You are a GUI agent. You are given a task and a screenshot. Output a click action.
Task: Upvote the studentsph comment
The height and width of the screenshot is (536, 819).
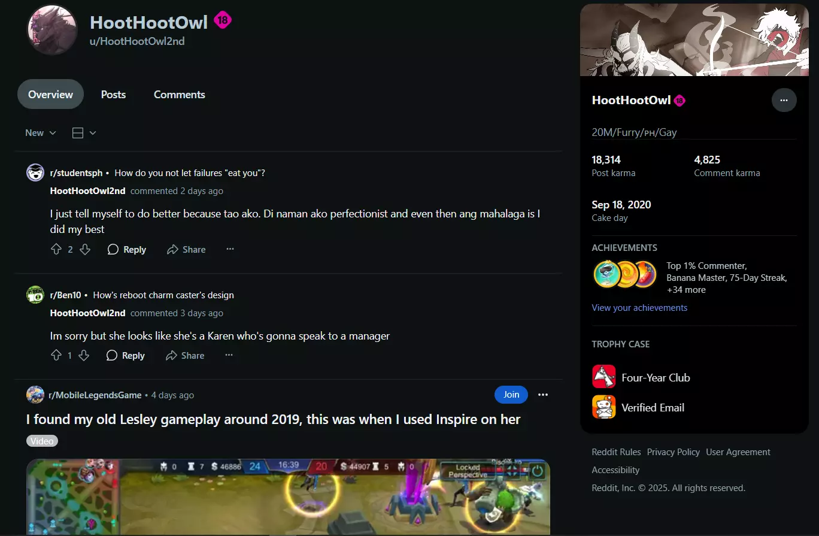coord(56,249)
